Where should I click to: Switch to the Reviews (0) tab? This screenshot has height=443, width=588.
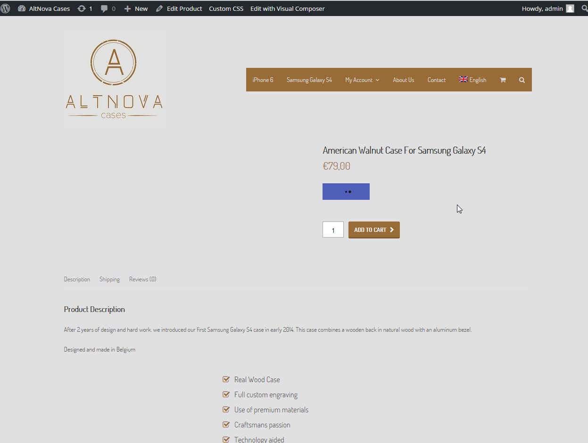point(142,279)
